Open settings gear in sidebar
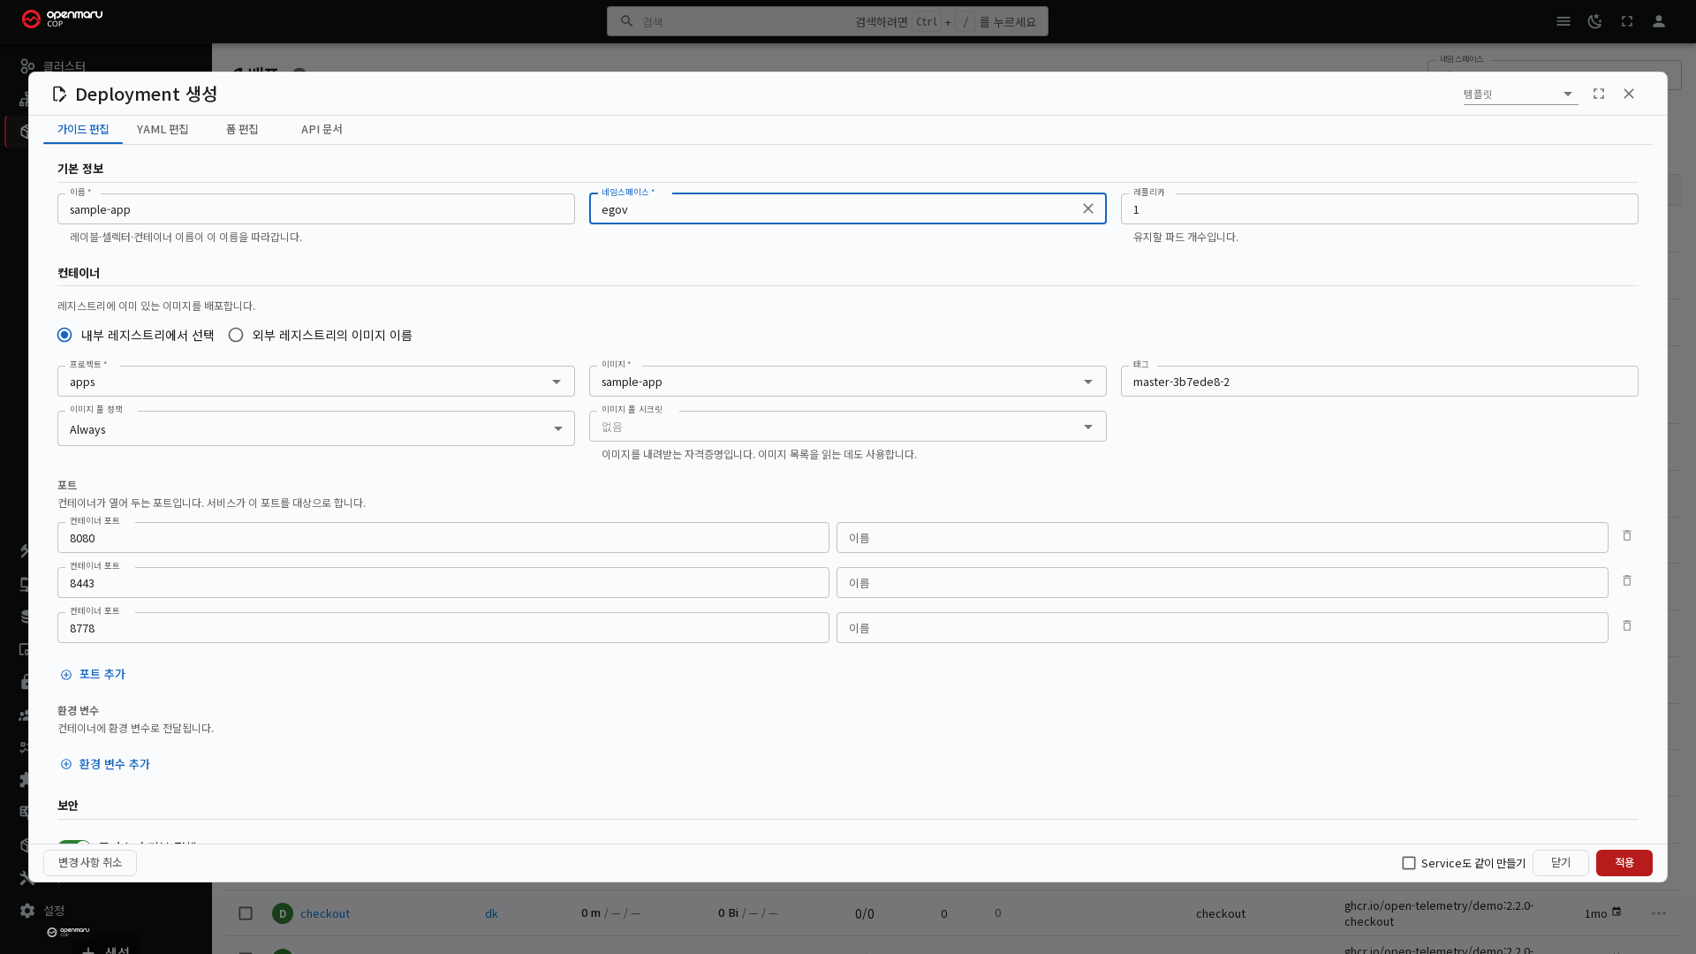The image size is (1696, 954). coord(27,910)
